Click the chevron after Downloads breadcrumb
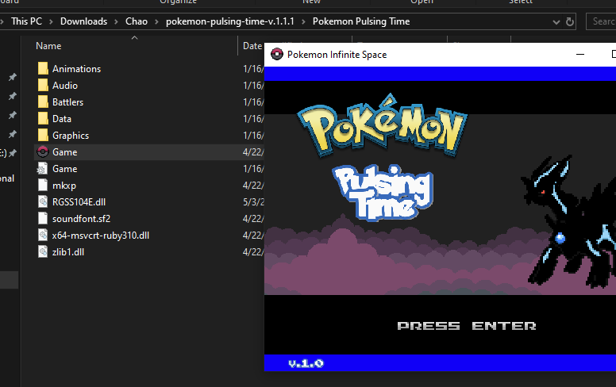This screenshot has width=616, height=387. click(x=116, y=21)
